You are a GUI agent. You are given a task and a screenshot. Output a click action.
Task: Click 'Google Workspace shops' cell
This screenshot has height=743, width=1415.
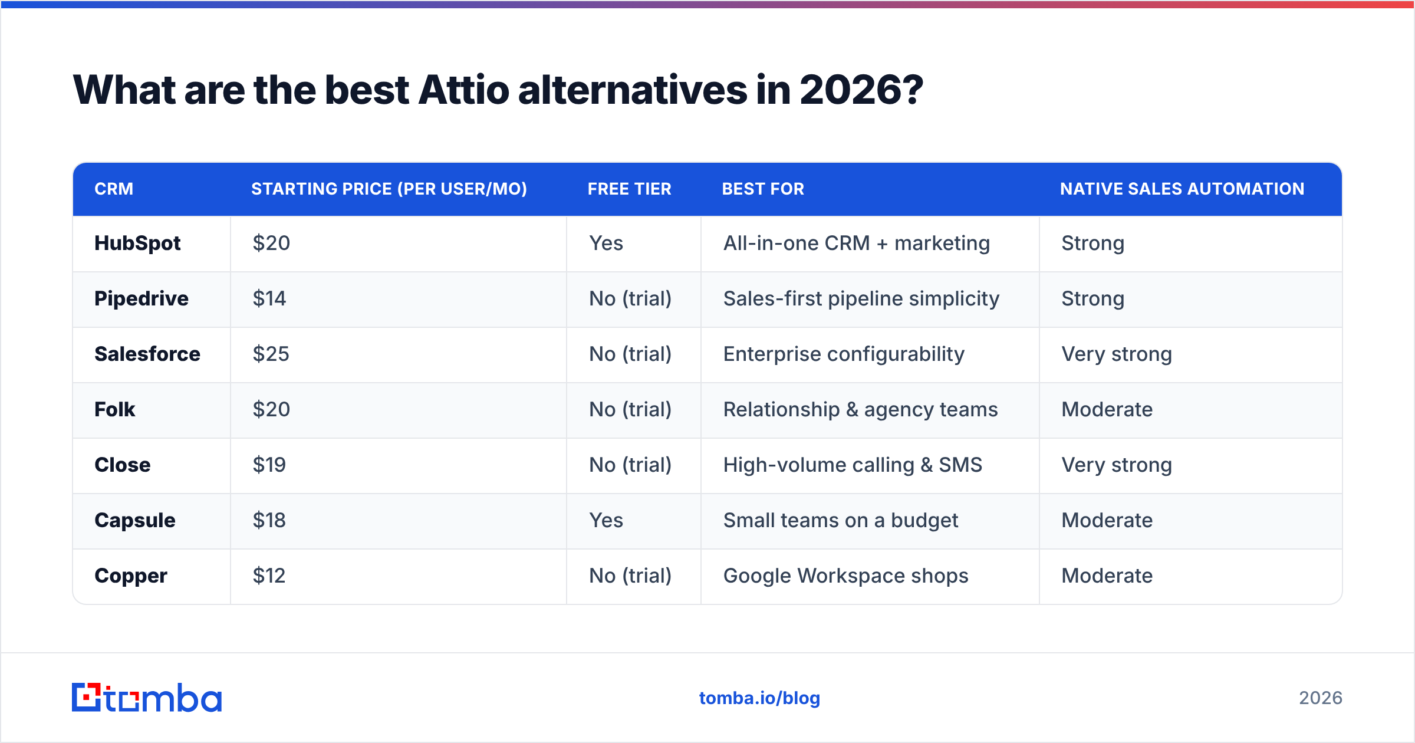click(846, 576)
